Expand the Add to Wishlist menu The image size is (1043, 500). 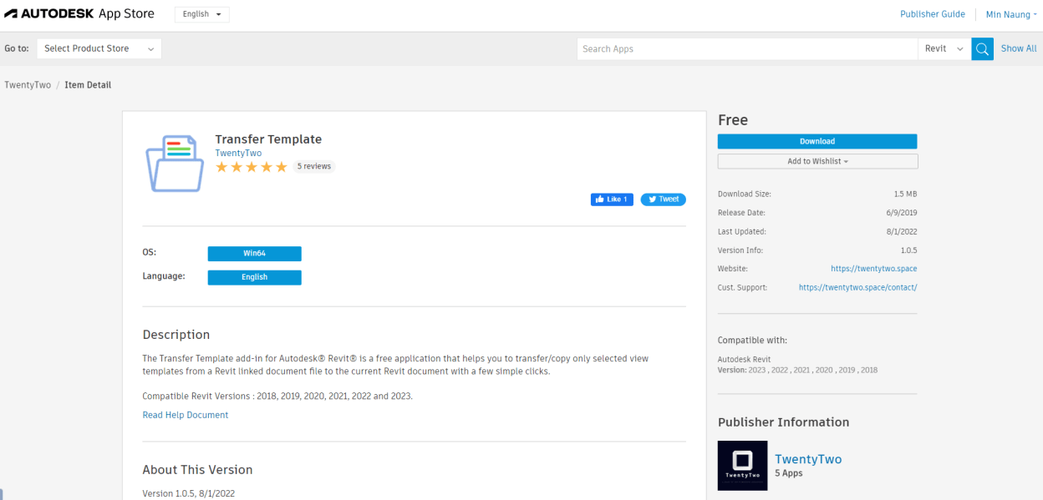[817, 161]
